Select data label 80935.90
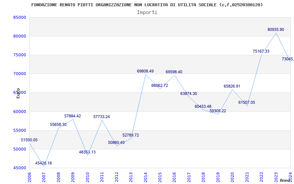Image resolution: width=294 pixels, height=184 pixels. [276, 29]
